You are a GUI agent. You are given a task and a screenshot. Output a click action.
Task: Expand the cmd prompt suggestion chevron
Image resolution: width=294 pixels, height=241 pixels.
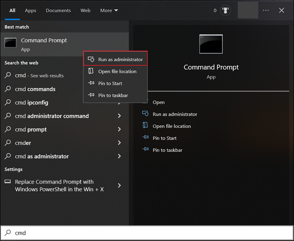pyautogui.click(x=119, y=130)
